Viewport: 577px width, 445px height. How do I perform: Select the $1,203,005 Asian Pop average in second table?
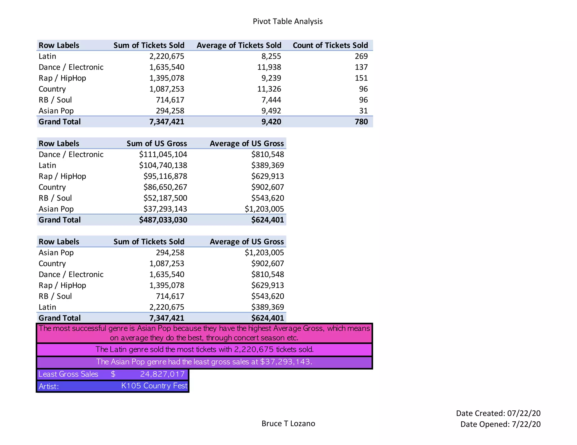point(264,209)
